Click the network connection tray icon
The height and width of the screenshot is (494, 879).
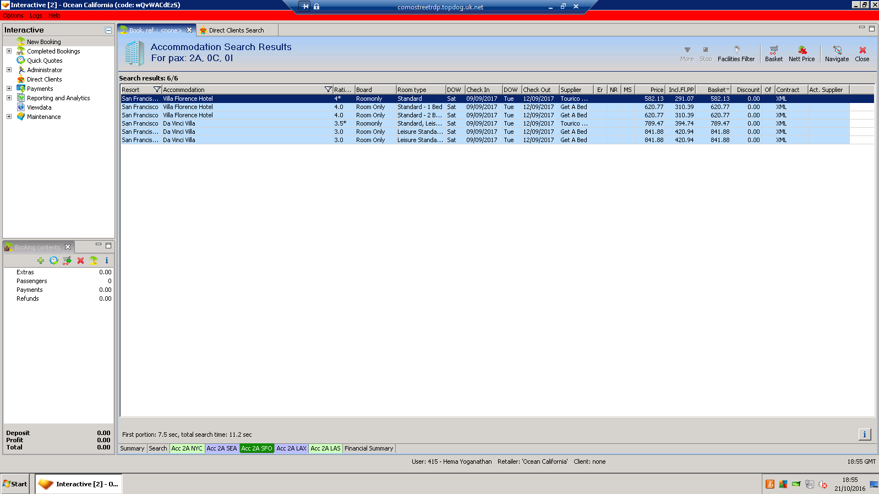810,484
